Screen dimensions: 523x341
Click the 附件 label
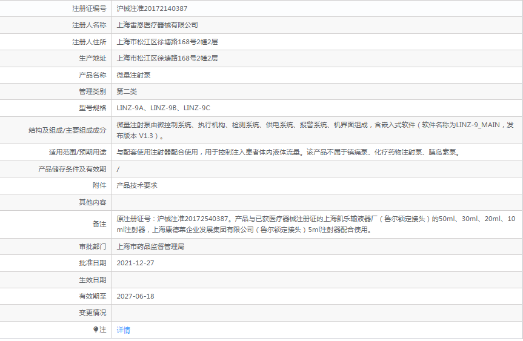99,186
